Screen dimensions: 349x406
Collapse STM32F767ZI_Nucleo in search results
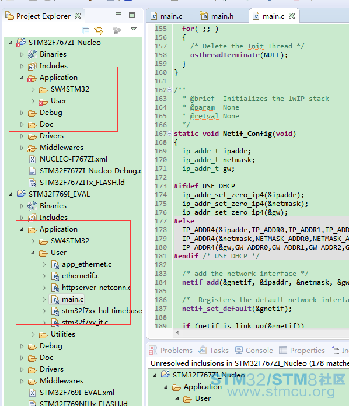click(x=155, y=375)
